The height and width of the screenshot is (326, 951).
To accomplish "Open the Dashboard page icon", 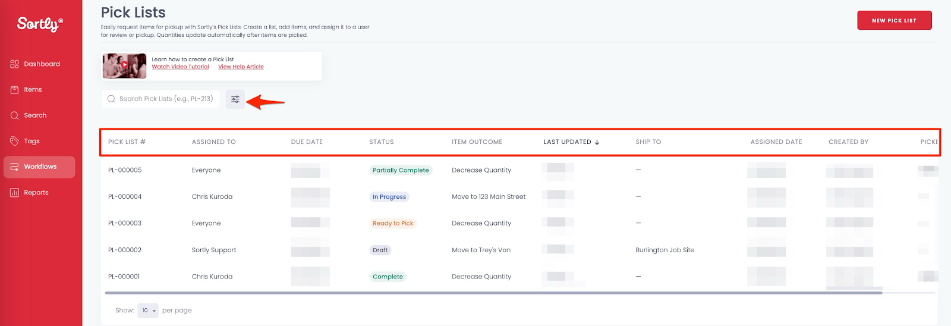I will coord(14,64).
